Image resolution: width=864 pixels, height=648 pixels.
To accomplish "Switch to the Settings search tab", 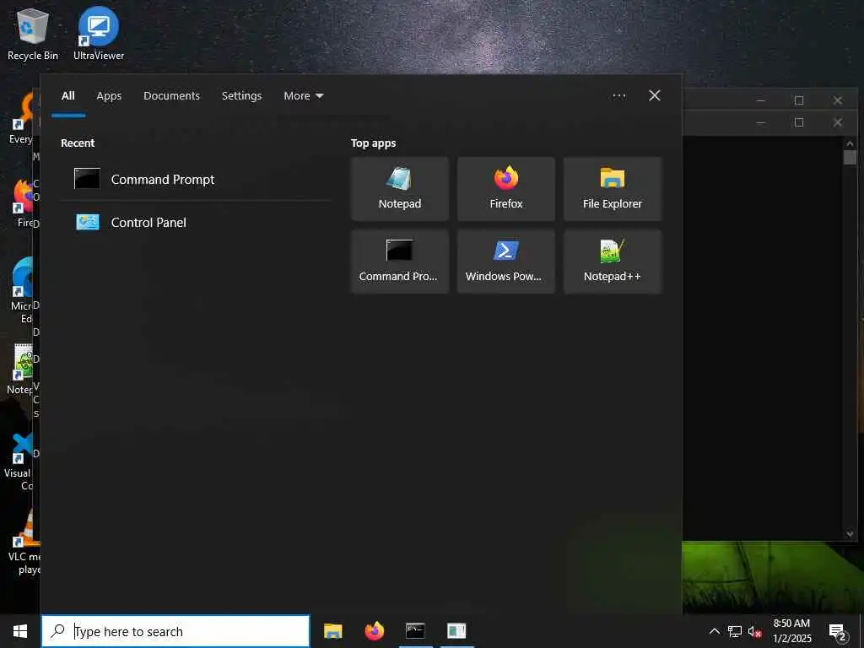I will pyautogui.click(x=241, y=96).
